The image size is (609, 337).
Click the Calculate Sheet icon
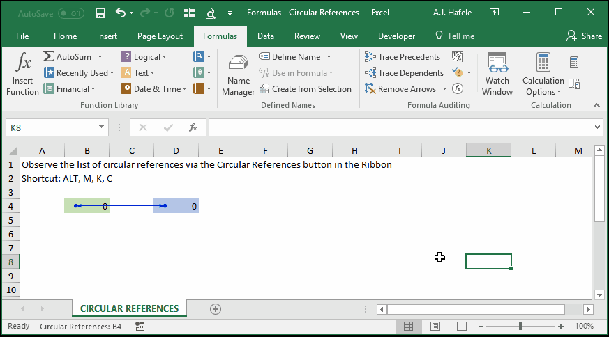pos(574,84)
